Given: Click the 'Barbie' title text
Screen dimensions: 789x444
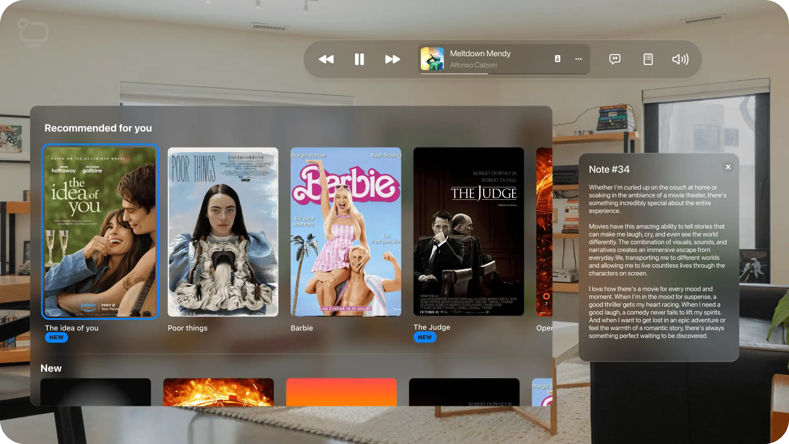Looking at the screenshot, I should click(x=302, y=328).
